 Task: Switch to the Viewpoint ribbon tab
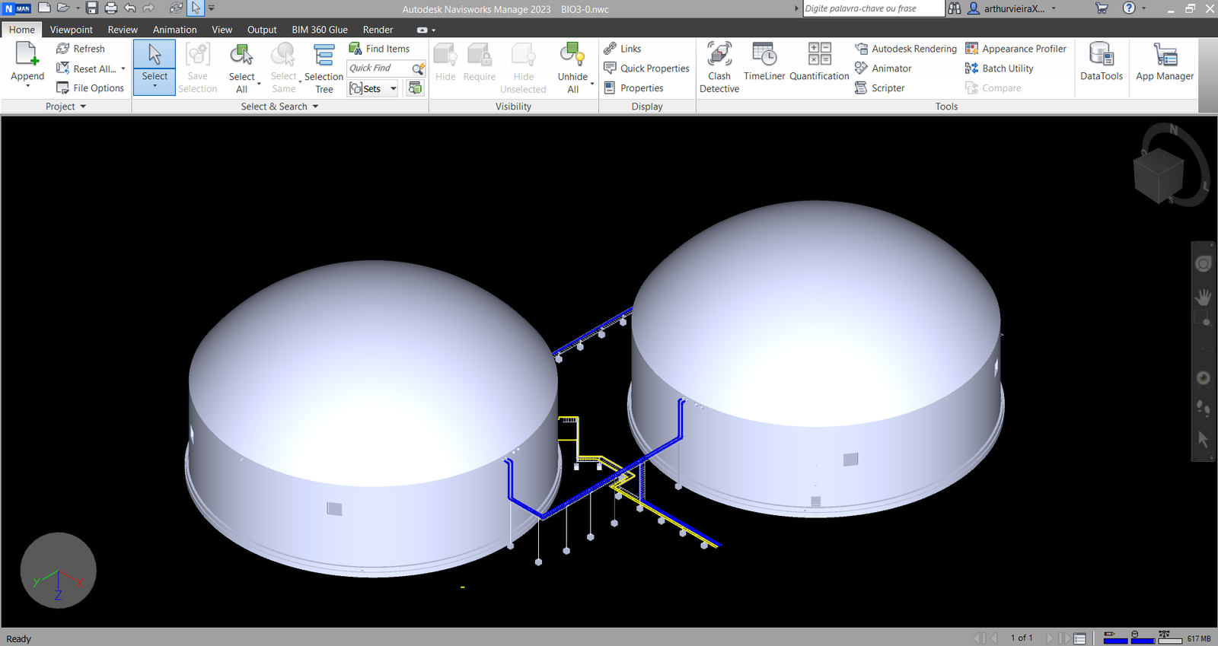[71, 30]
